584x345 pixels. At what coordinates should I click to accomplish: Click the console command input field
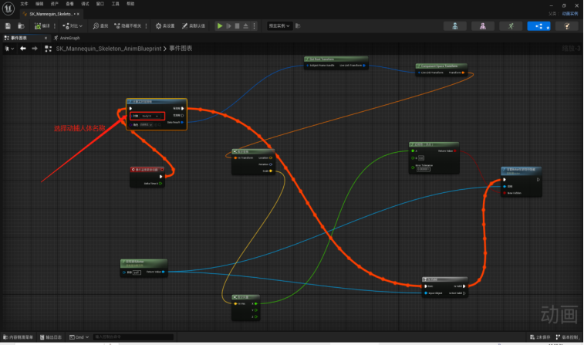coord(133,337)
